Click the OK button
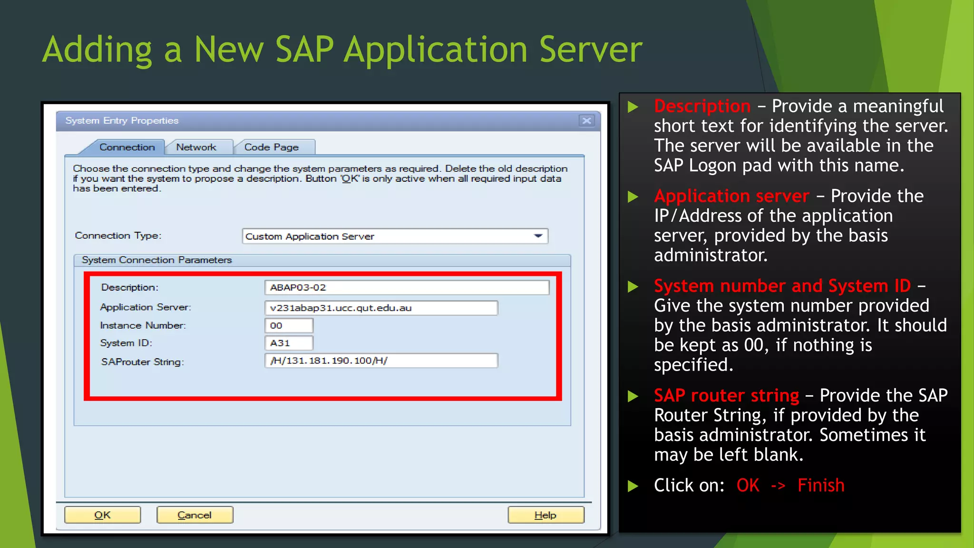 coord(102,515)
